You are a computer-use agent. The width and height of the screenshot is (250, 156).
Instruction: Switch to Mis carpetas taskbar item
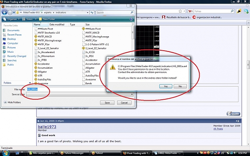tap(43, 153)
